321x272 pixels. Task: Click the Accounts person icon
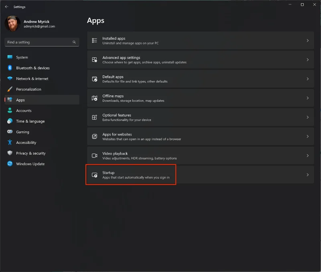[x=10, y=110]
